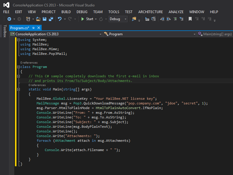Expand the ConsoleApplication CS 2013 project dropdown
The height and width of the screenshot is (175, 233).
click(x=100, y=34)
